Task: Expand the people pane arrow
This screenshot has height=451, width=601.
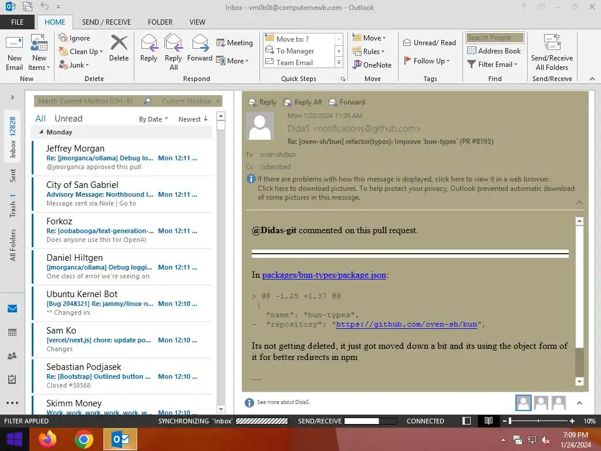Action: click(x=579, y=403)
